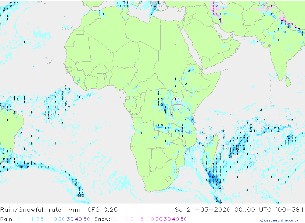Select the Rain legend 10 value

[x=54, y=219]
